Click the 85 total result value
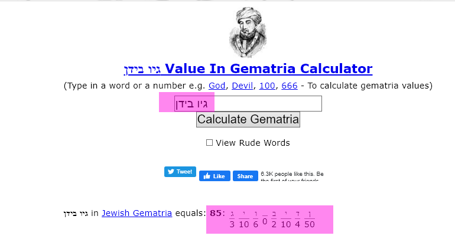 click(216, 213)
